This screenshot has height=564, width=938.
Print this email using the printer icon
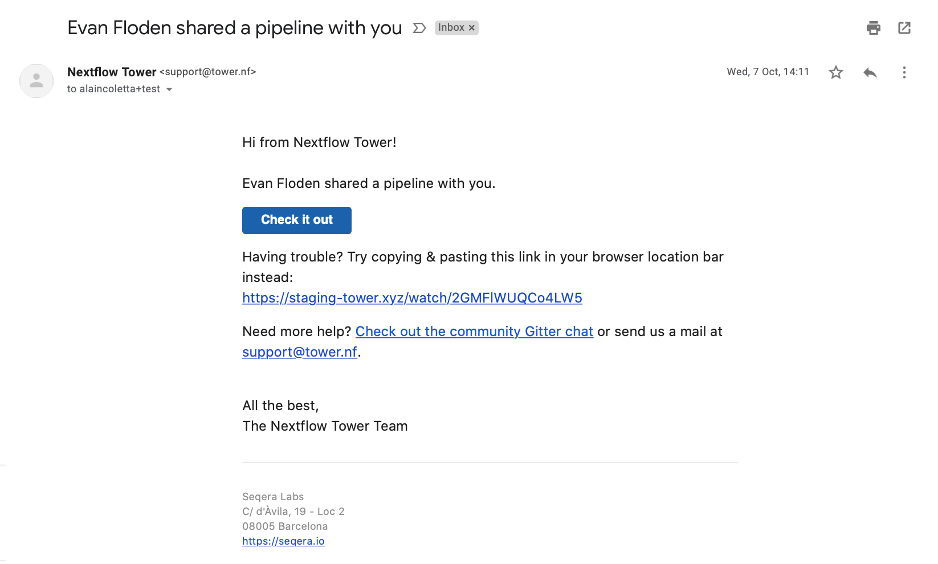873,28
